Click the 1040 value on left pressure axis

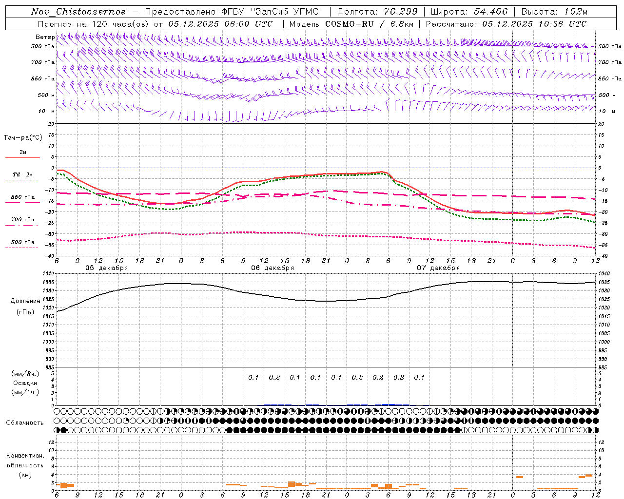point(48,273)
